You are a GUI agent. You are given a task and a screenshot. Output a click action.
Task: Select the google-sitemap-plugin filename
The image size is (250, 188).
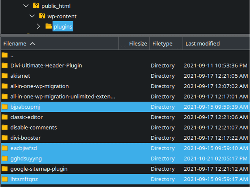click(x=39, y=169)
